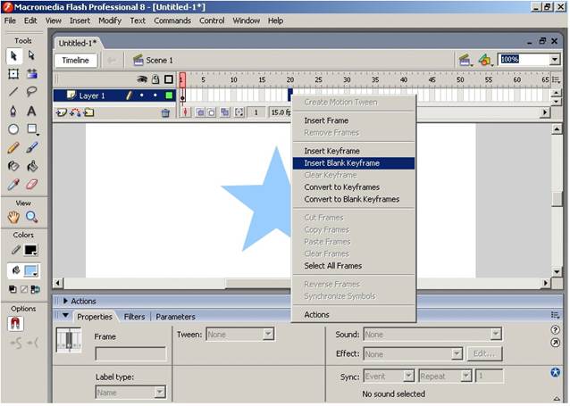
Task: Choose Insert Blank Keyframe
Action: point(353,163)
